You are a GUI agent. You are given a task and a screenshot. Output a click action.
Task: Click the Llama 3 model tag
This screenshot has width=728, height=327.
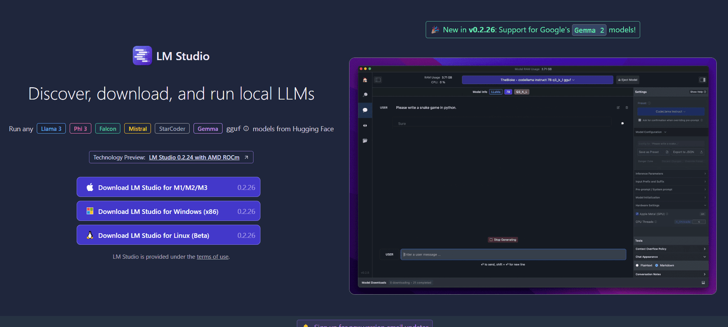click(51, 129)
